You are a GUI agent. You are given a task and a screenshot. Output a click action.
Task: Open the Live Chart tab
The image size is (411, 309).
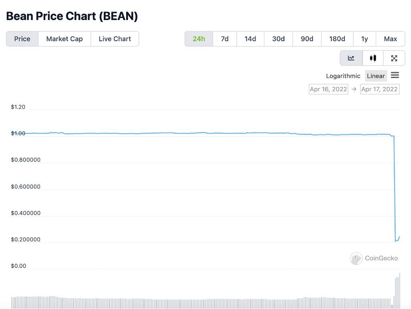pos(115,39)
